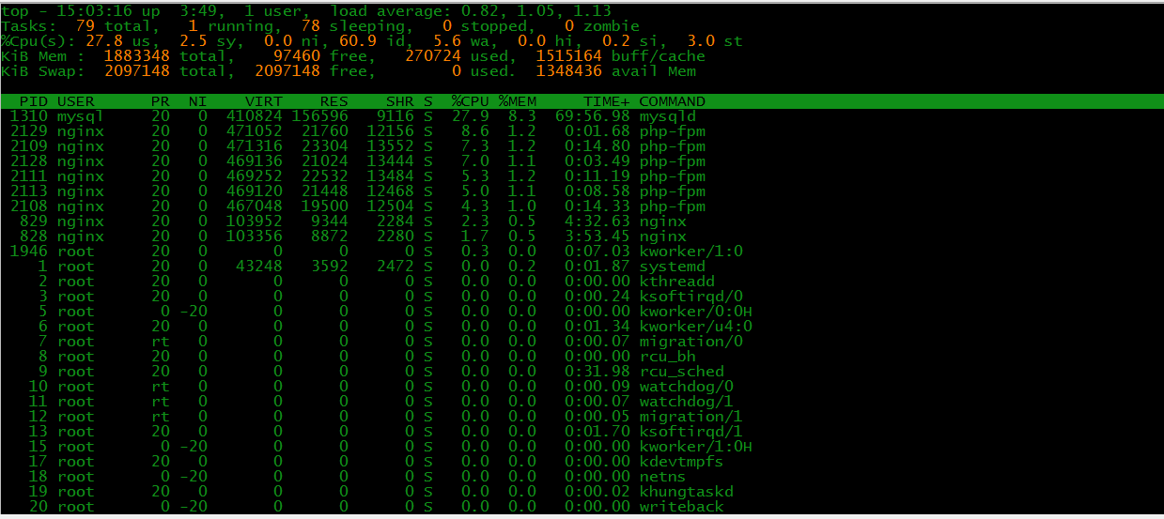The width and height of the screenshot is (1164, 519).
Task: Click the khungtaskd command name
Action: click(686, 492)
